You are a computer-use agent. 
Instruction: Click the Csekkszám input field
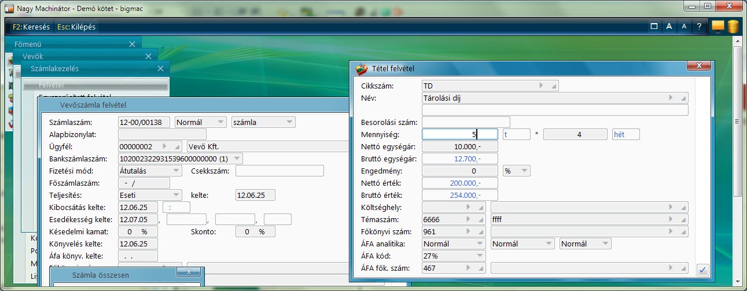point(279,171)
